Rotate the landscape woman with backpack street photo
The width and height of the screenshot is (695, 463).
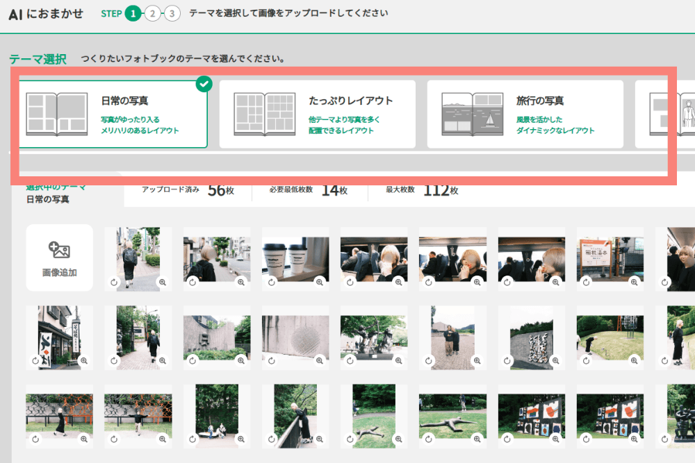point(193,282)
